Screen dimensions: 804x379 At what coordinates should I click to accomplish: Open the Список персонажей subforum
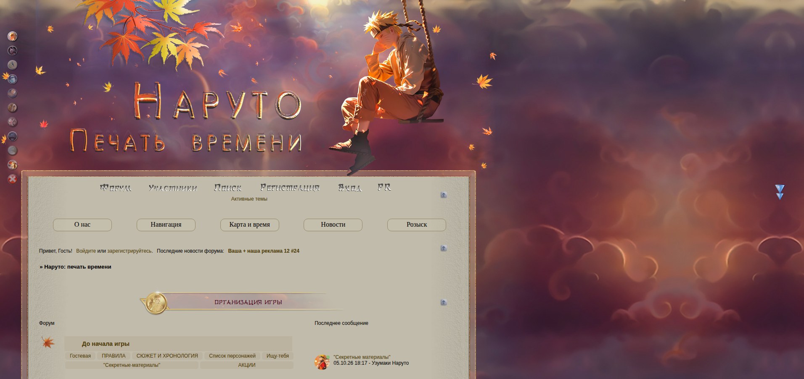coord(232,356)
